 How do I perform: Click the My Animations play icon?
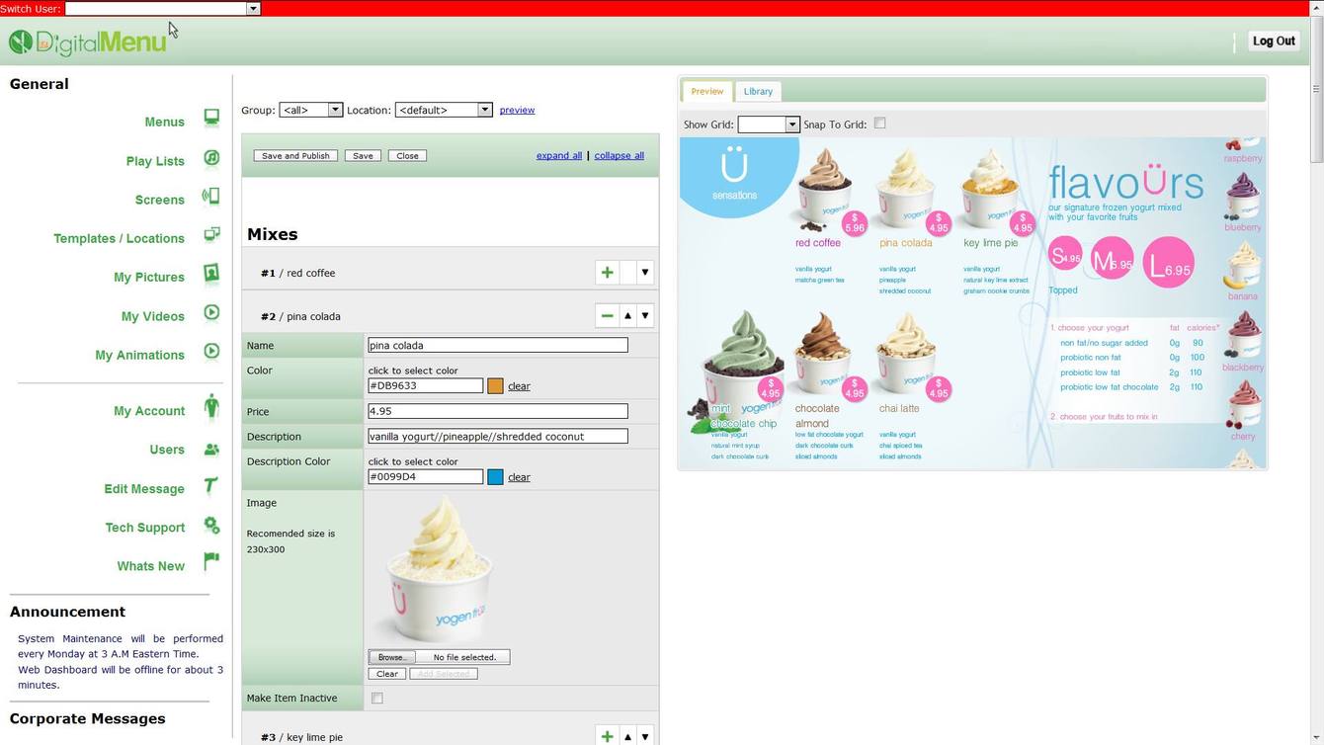pyautogui.click(x=211, y=352)
